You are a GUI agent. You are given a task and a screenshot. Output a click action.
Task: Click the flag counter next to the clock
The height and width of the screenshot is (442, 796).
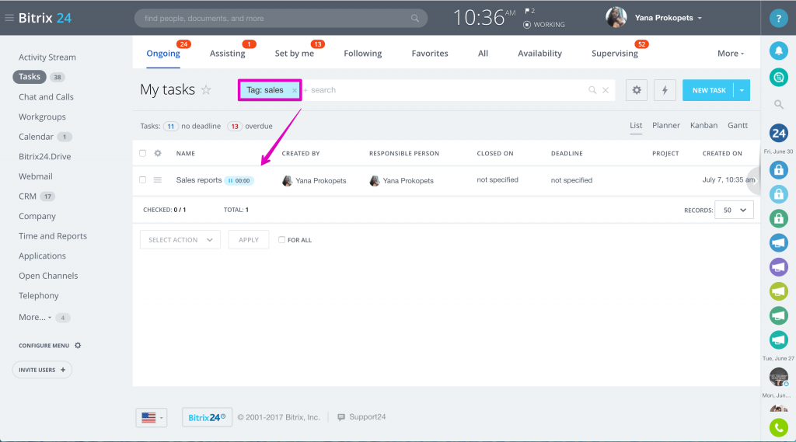coord(529,11)
